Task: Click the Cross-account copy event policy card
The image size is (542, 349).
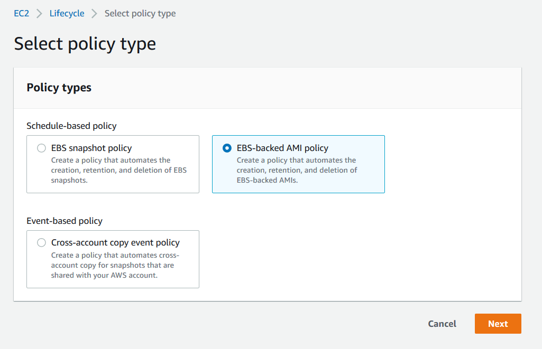Action: pos(113,259)
